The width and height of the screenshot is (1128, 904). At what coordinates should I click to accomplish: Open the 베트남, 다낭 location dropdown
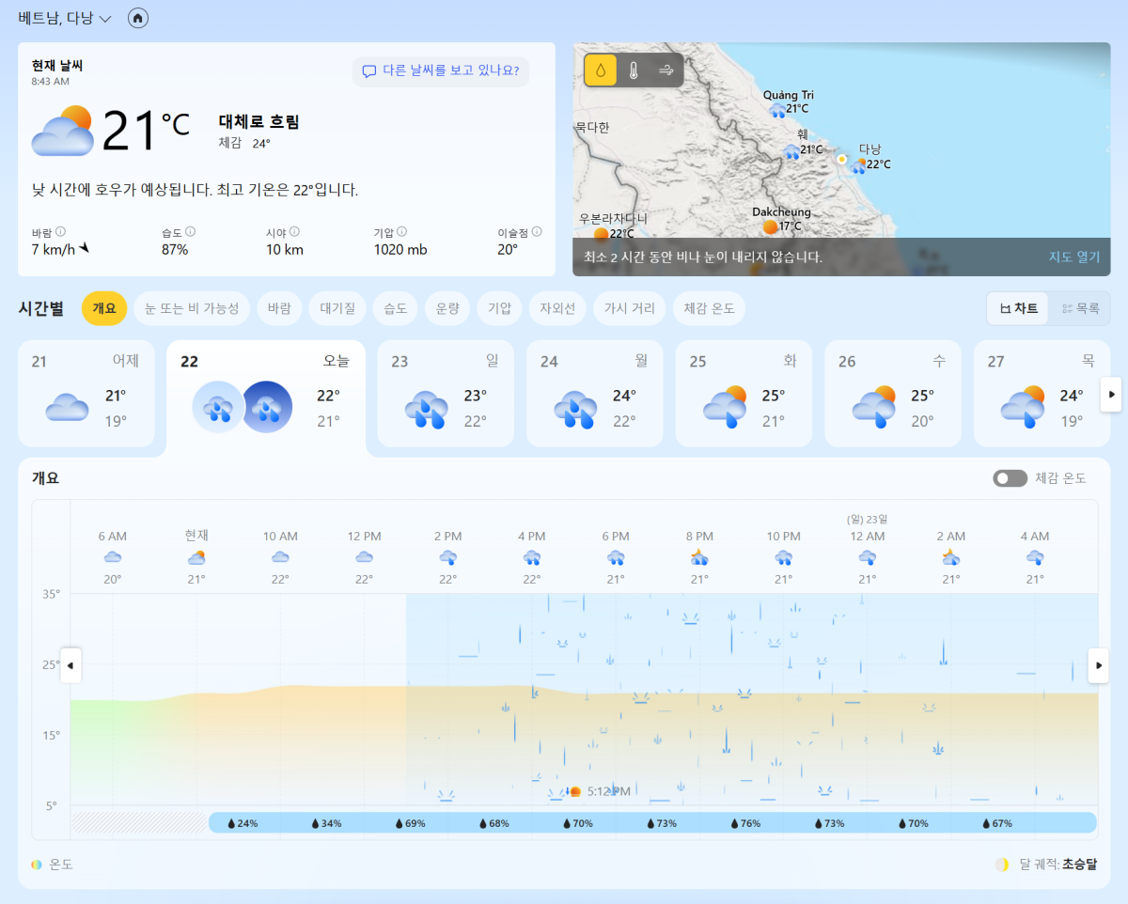point(65,19)
